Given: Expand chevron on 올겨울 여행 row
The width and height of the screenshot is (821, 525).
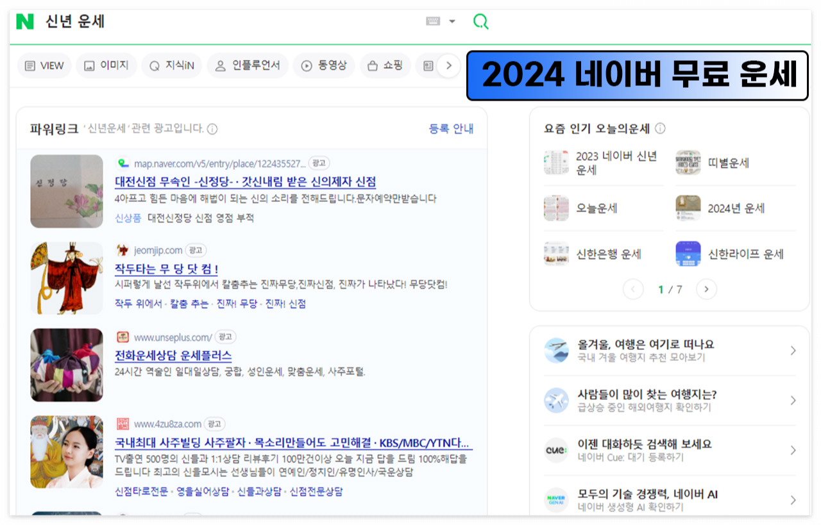Looking at the screenshot, I should 793,351.
